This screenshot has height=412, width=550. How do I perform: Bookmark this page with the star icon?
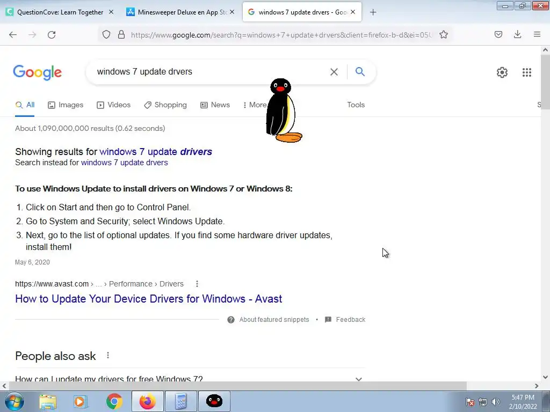444,34
